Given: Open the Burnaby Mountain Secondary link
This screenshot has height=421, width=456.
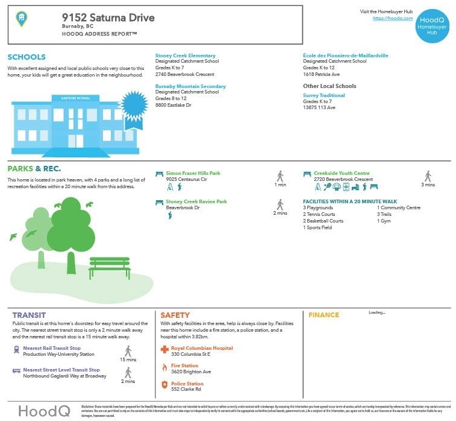Looking at the screenshot, I should [x=190, y=86].
